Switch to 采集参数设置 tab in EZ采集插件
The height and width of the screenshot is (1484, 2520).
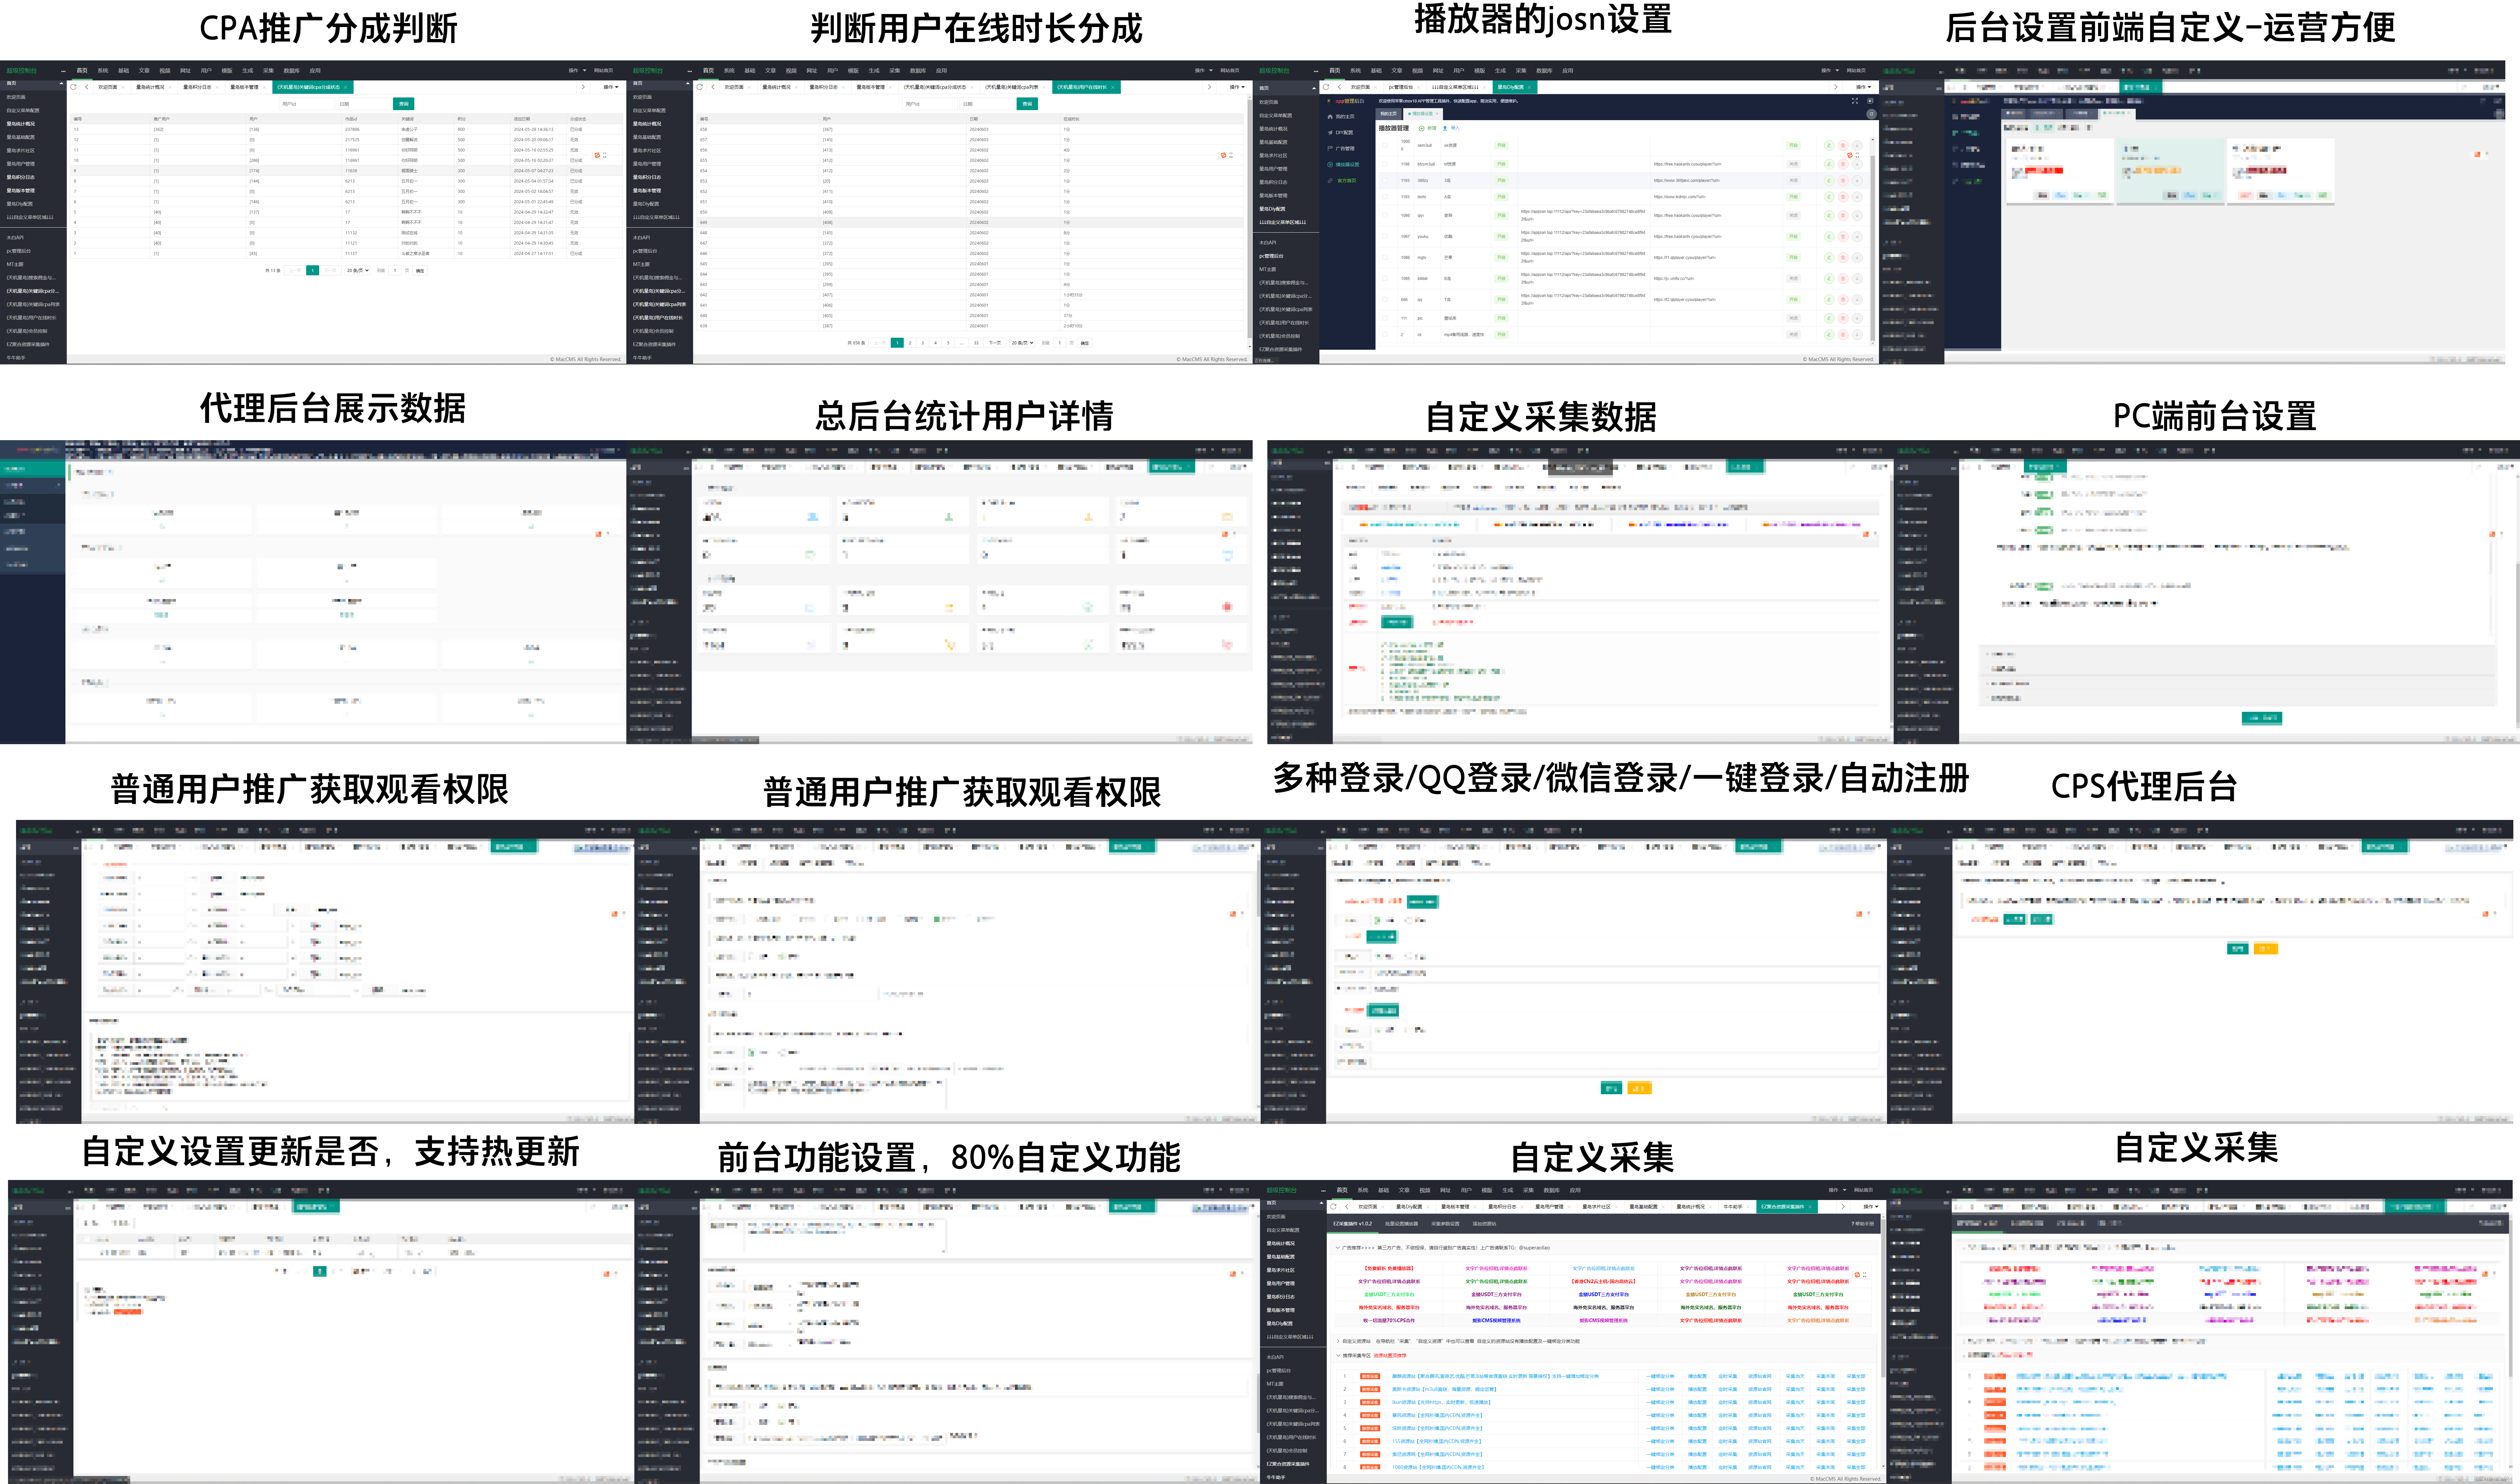click(x=1446, y=1224)
